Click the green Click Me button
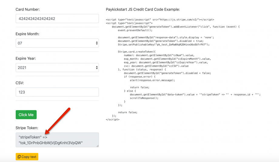 coord(26,115)
